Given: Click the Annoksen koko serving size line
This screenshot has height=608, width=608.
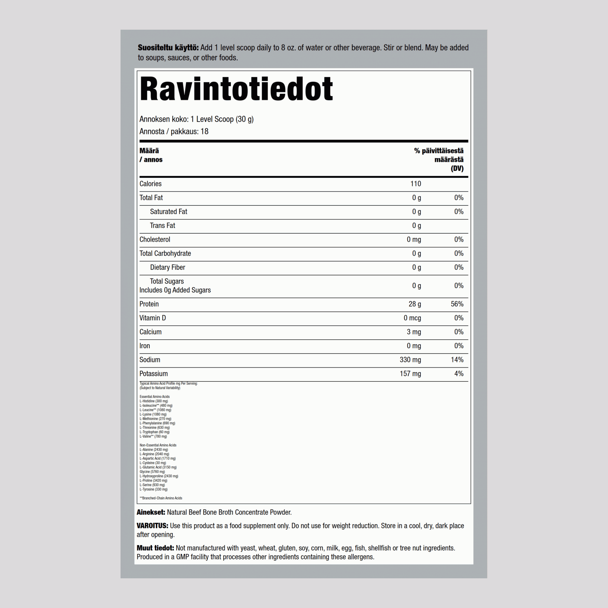Looking at the screenshot, I should 196,119.
